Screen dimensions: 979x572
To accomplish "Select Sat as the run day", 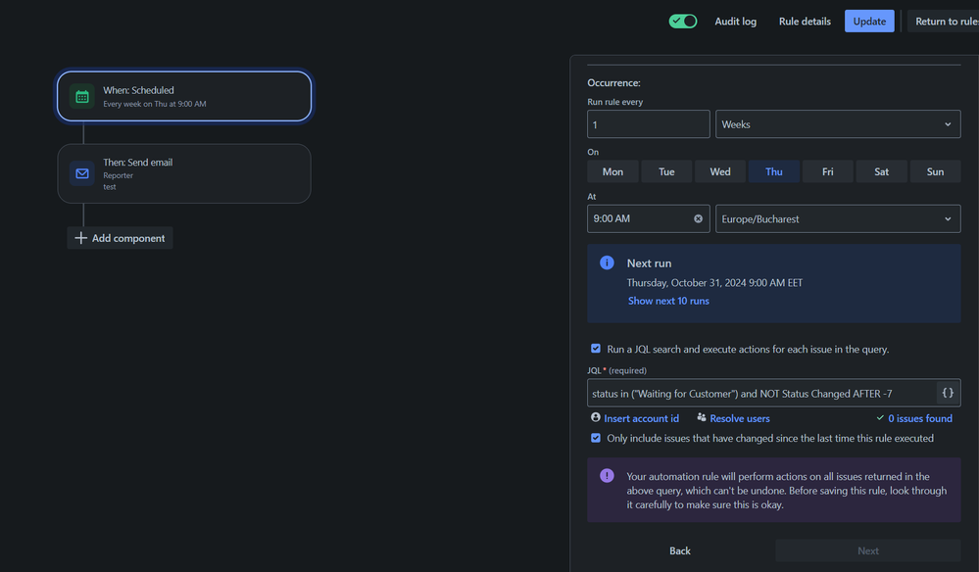I will pyautogui.click(x=881, y=171).
